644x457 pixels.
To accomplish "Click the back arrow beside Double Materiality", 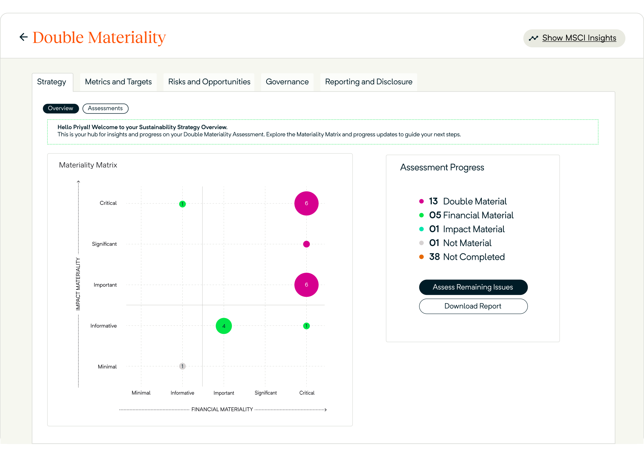I will pos(24,37).
